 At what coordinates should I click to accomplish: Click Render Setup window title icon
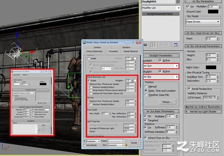[x=84, y=43]
